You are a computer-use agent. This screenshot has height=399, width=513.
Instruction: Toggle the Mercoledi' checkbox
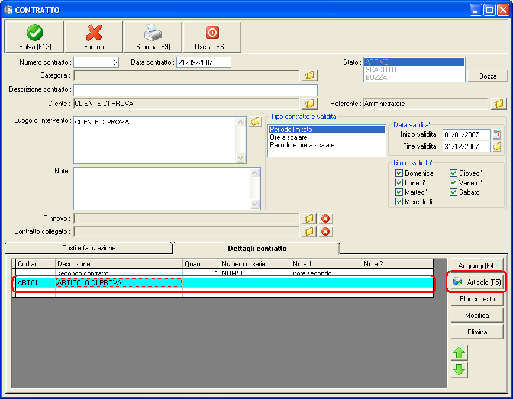[x=399, y=202]
